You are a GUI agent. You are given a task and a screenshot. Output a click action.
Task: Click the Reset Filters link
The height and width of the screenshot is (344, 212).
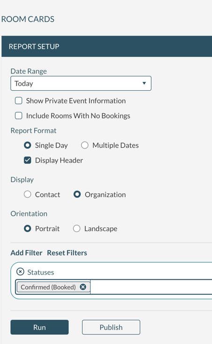tap(67, 253)
